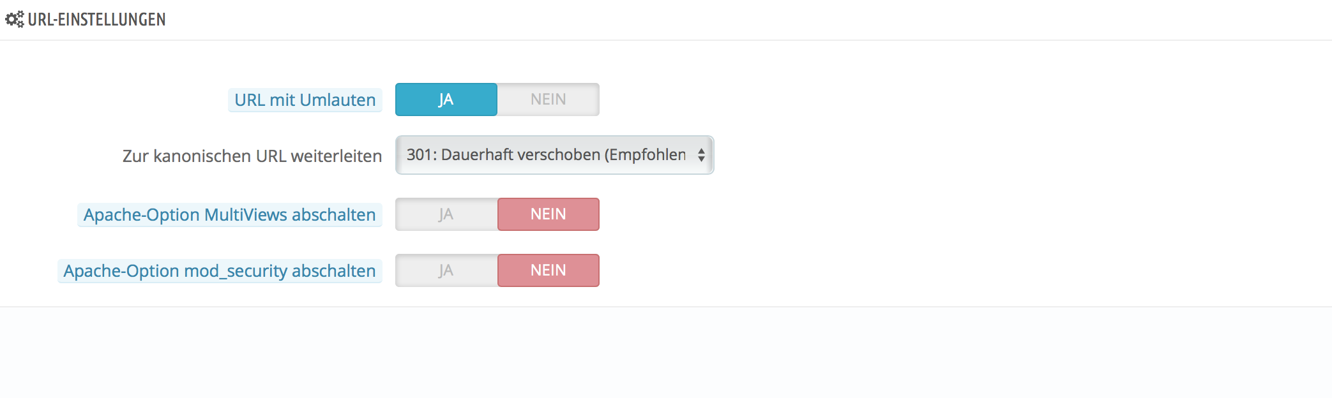
Task: Click the up-down arrows on the redirect select
Action: pos(701,155)
